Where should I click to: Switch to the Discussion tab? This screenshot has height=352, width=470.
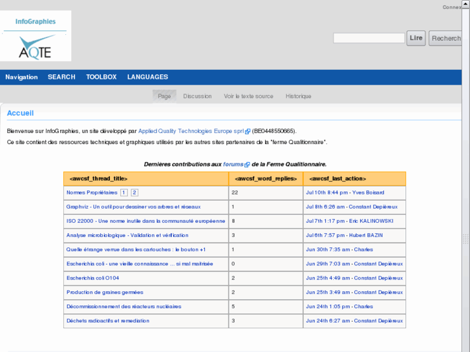(197, 96)
